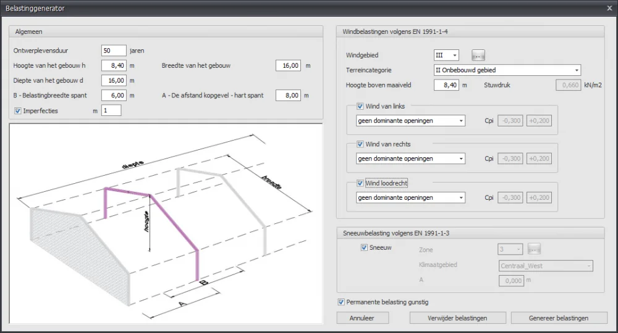Click Genereer belastingen button
This screenshot has height=333, width=618.
click(x=559, y=318)
